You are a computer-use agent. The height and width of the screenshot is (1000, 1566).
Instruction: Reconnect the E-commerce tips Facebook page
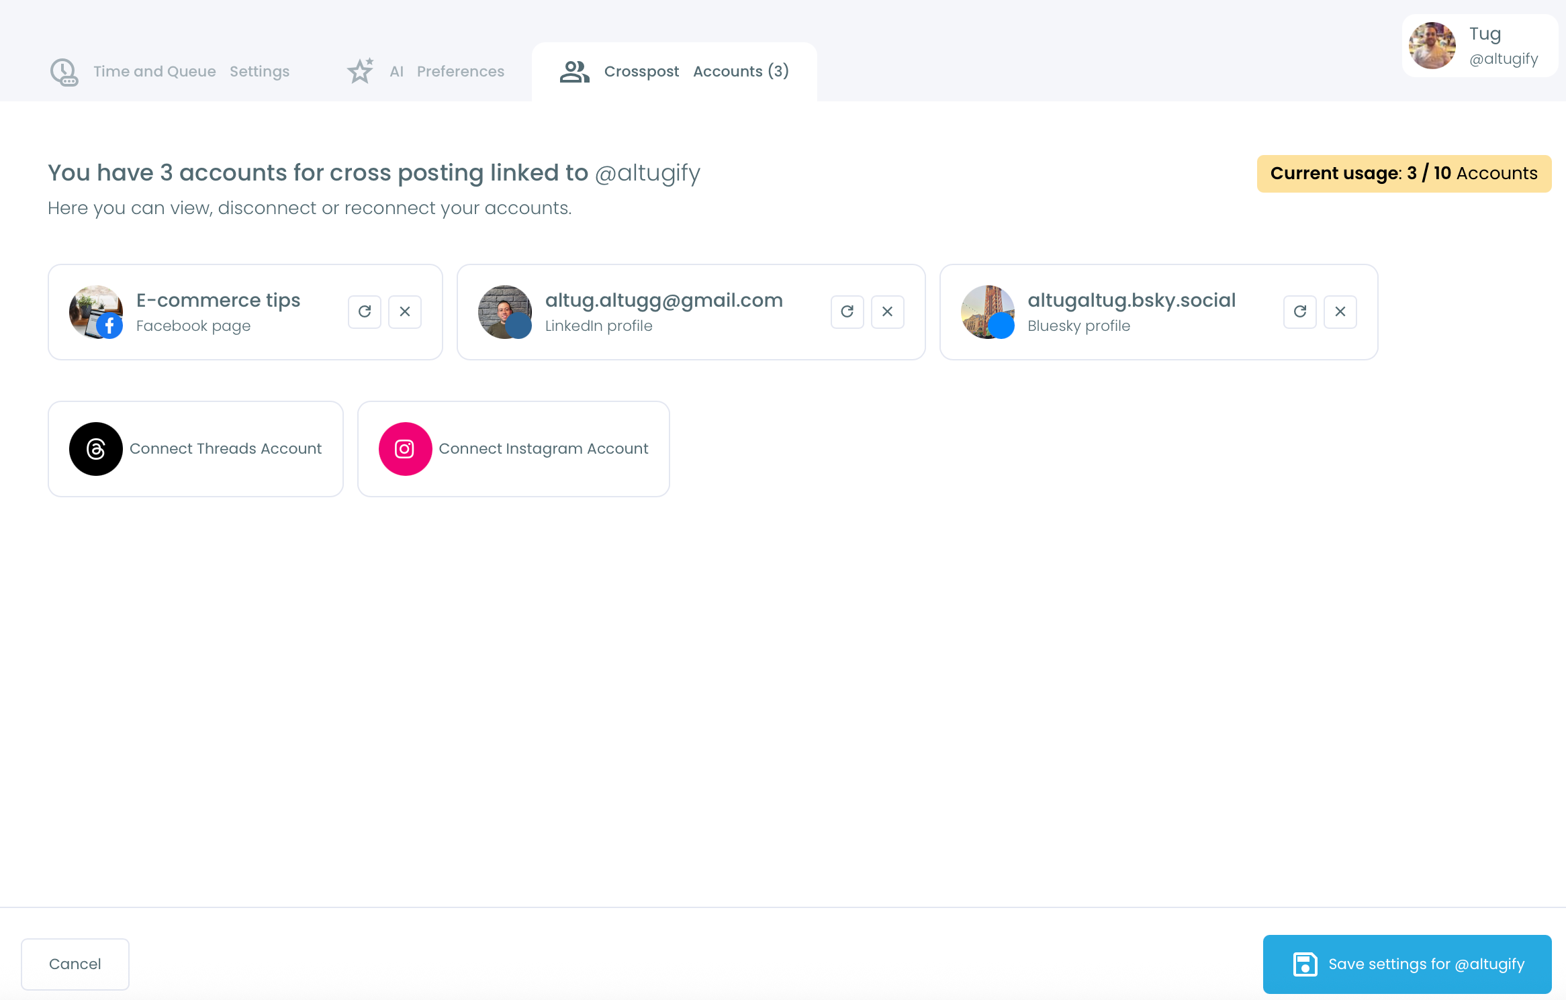(365, 311)
